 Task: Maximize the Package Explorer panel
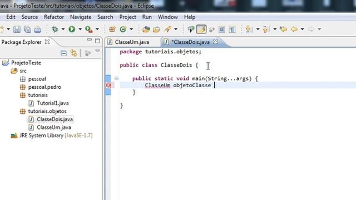(97, 41)
